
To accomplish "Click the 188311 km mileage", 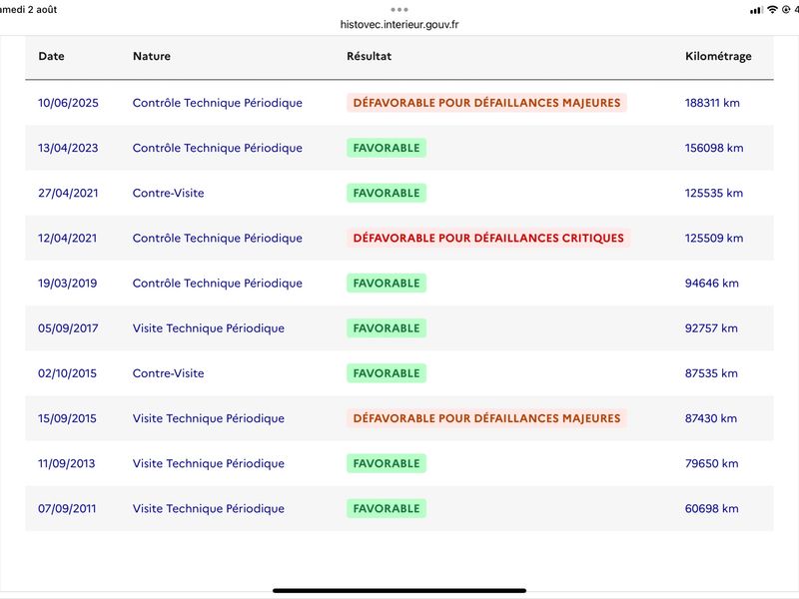I will point(712,103).
